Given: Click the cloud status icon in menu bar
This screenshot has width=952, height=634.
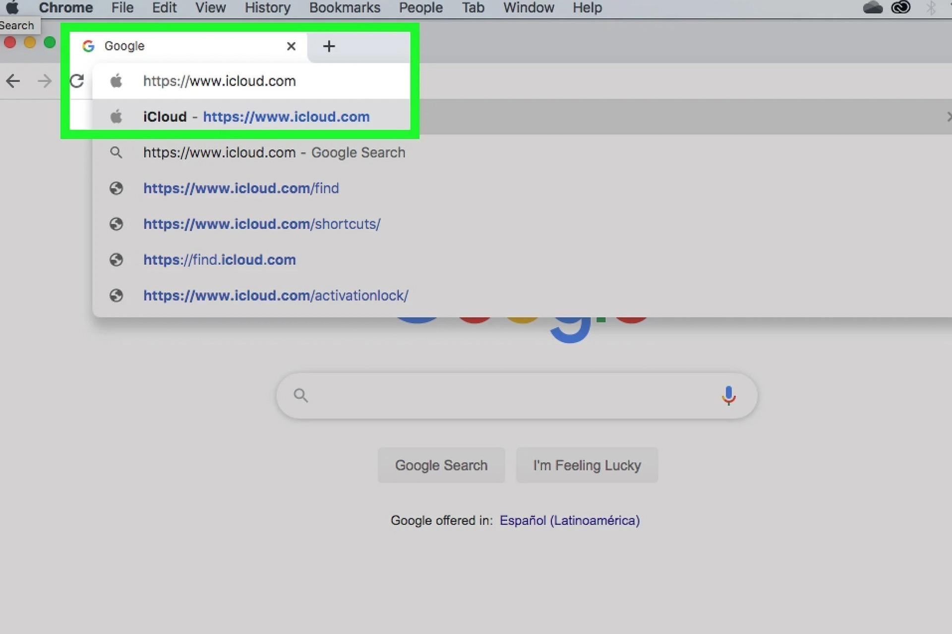Looking at the screenshot, I should (x=873, y=7).
